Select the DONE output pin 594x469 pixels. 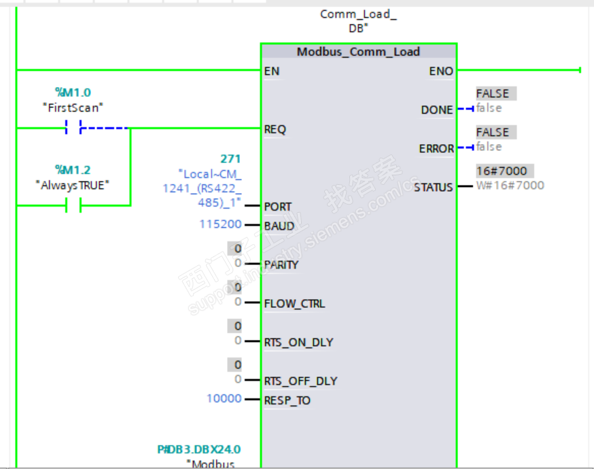(437, 110)
